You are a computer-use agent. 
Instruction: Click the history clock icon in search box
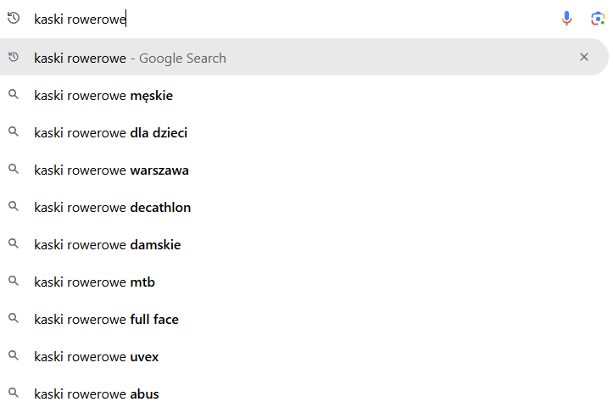(x=14, y=18)
